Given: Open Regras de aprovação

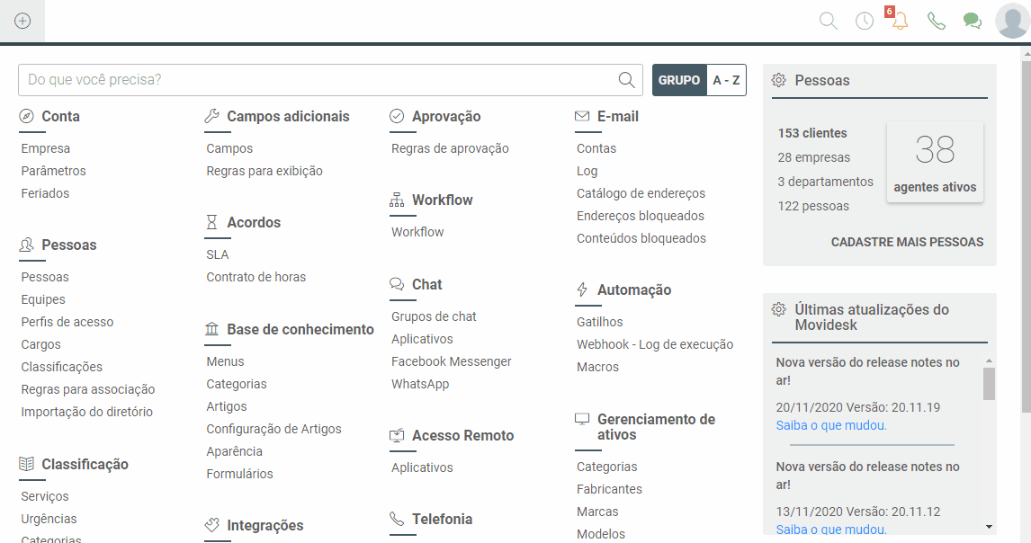Looking at the screenshot, I should click(450, 148).
